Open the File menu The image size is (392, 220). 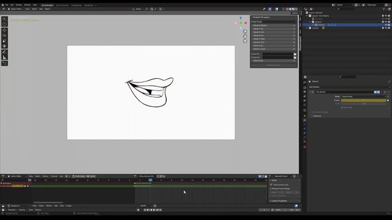coord(7,5)
